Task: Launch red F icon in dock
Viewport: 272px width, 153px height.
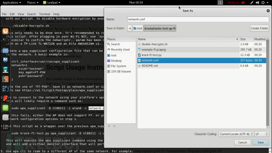Action: (x=6, y=98)
